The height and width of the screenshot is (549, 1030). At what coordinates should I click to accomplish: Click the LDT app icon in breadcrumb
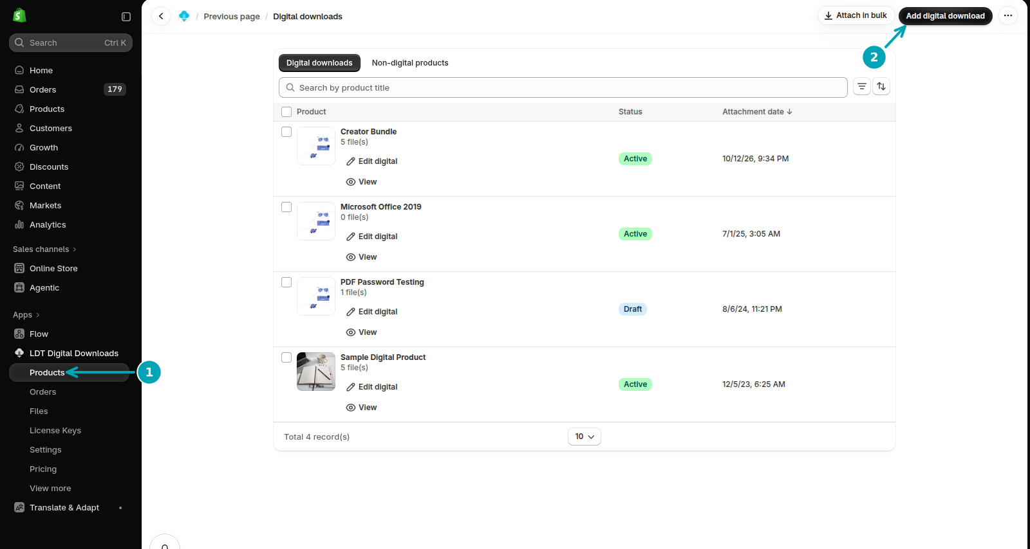(x=184, y=16)
